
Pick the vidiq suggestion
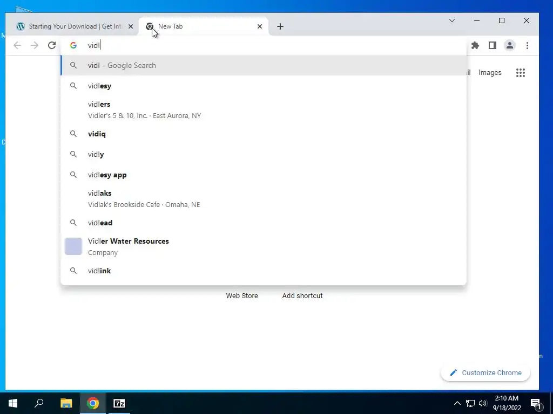point(264,134)
